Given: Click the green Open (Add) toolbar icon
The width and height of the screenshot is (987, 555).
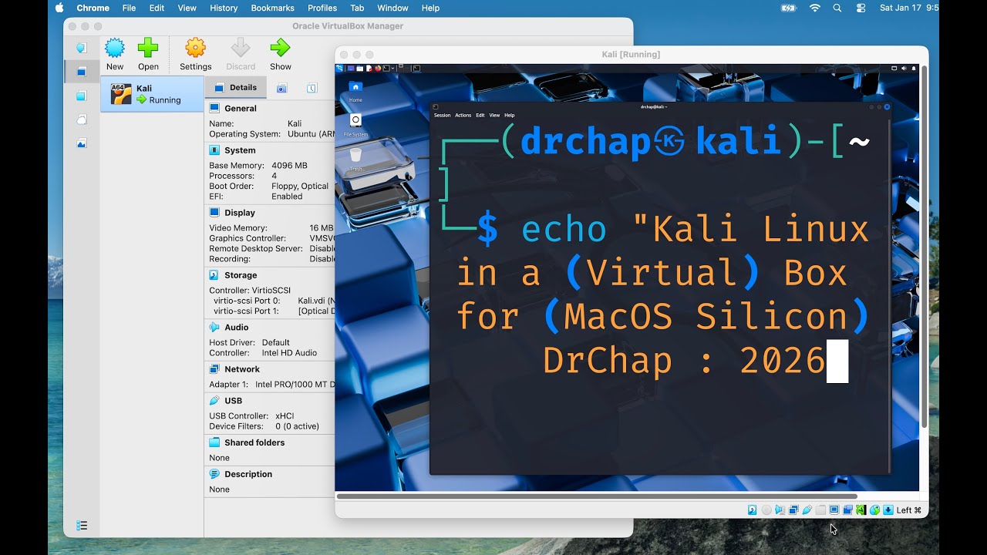Looking at the screenshot, I should pyautogui.click(x=148, y=48).
